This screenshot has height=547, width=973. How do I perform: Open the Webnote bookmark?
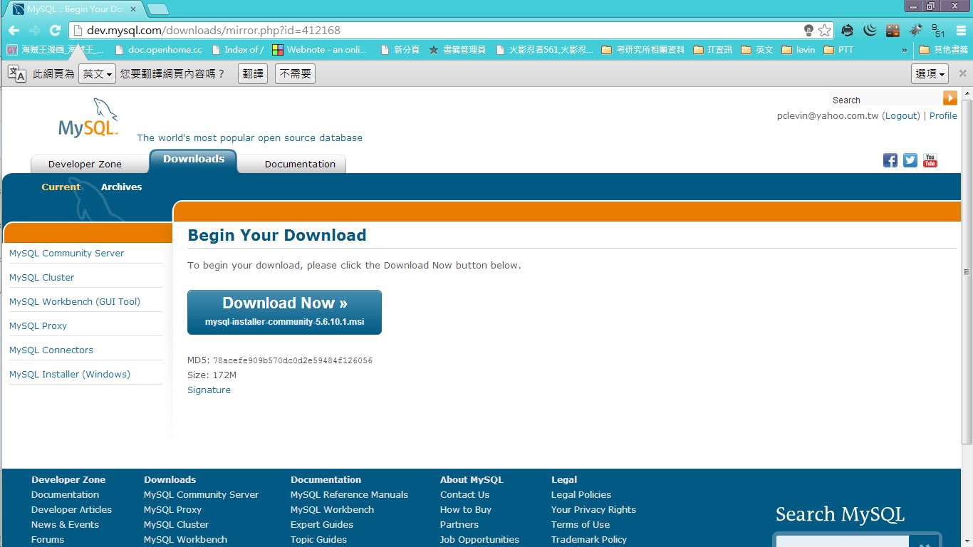click(320, 50)
